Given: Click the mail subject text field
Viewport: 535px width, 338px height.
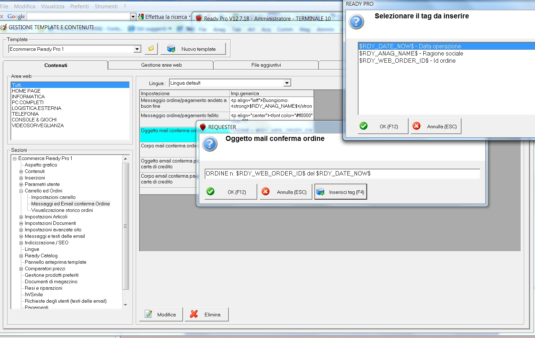Looking at the screenshot, I should [342, 174].
